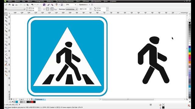The height and width of the screenshot is (109, 195).
Task: Click the horizontal scrollbar thumb
Action: pos(128,99)
